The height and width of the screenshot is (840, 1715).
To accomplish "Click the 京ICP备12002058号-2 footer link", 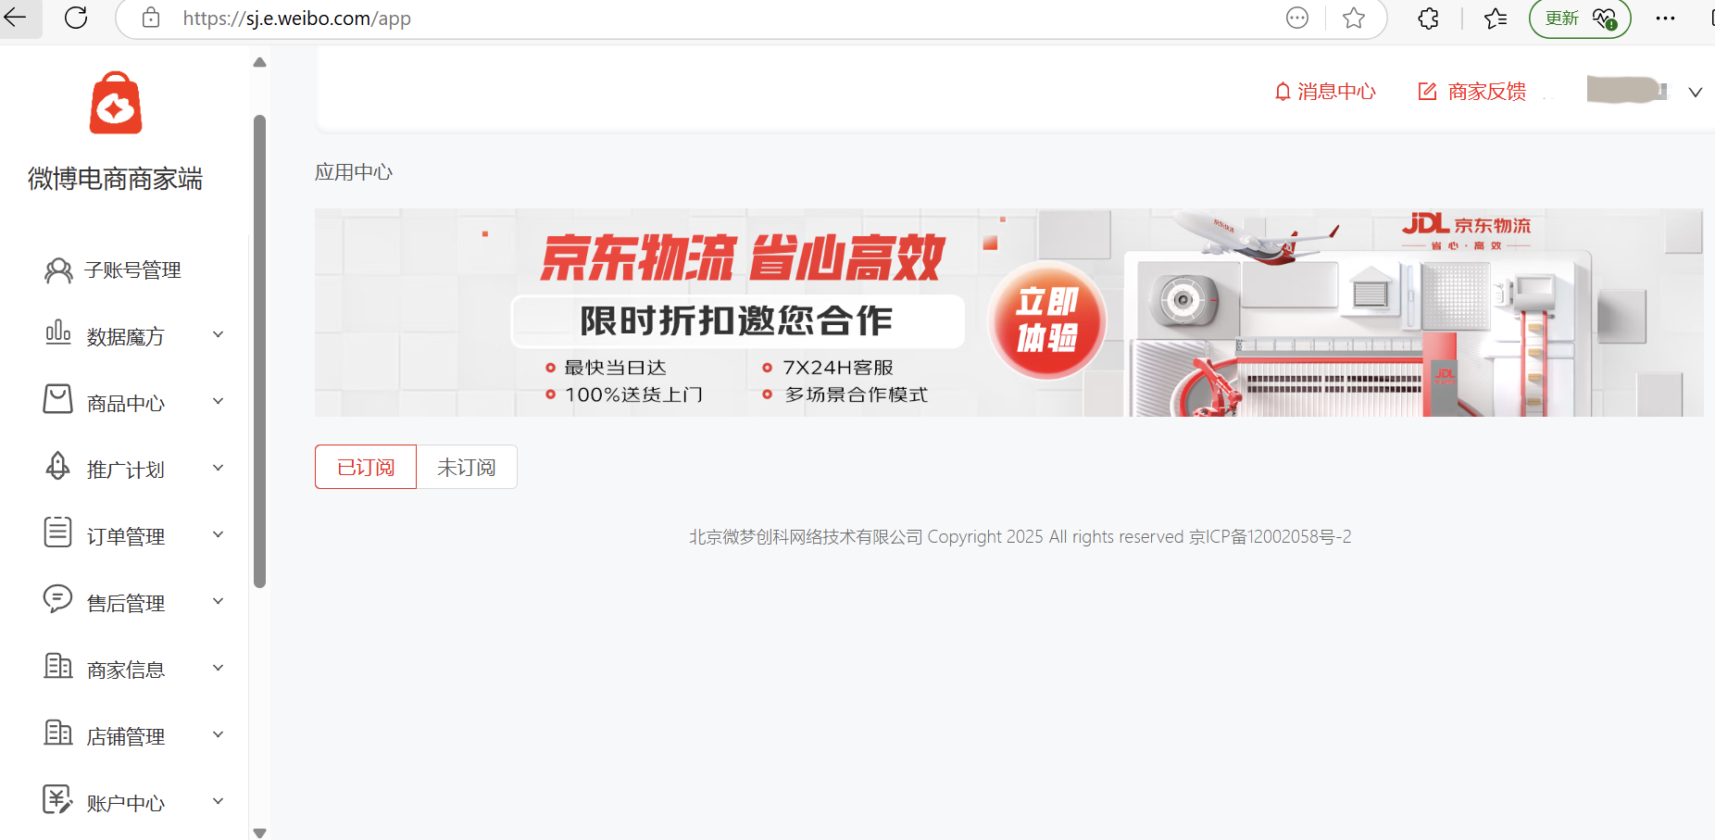I will pos(1271,536).
